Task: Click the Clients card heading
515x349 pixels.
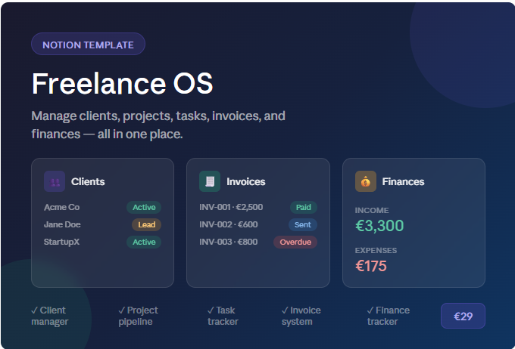Action: pyautogui.click(x=88, y=181)
